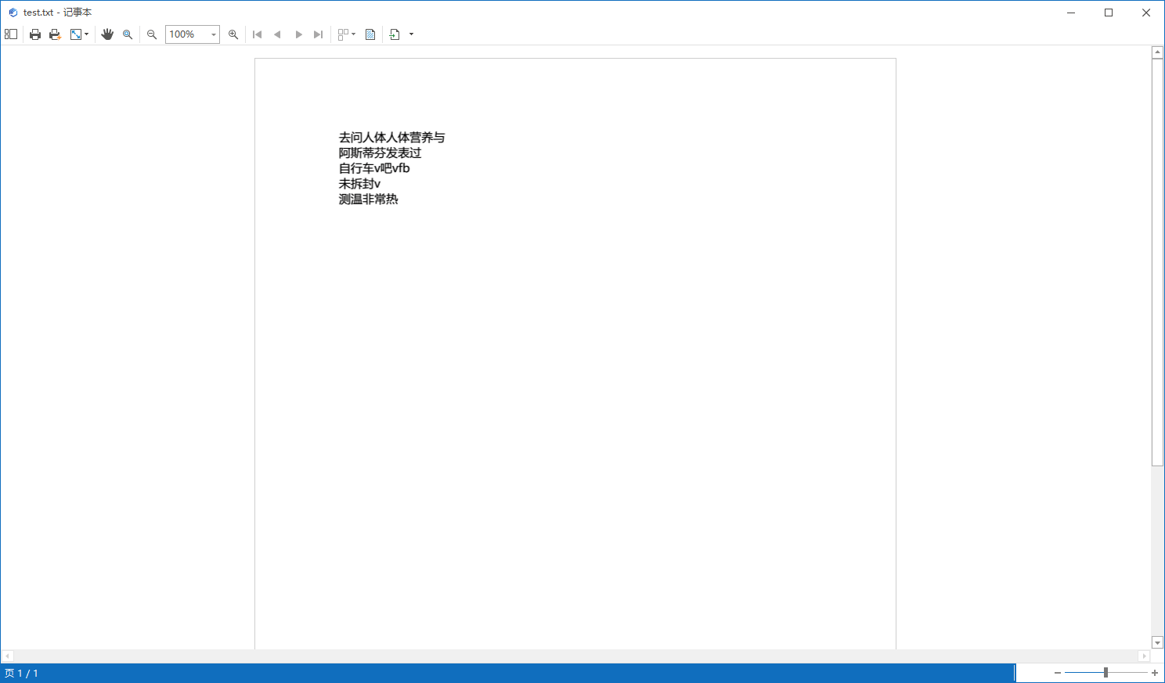Select the Hand pan tool
The height and width of the screenshot is (683, 1165).
click(x=107, y=34)
